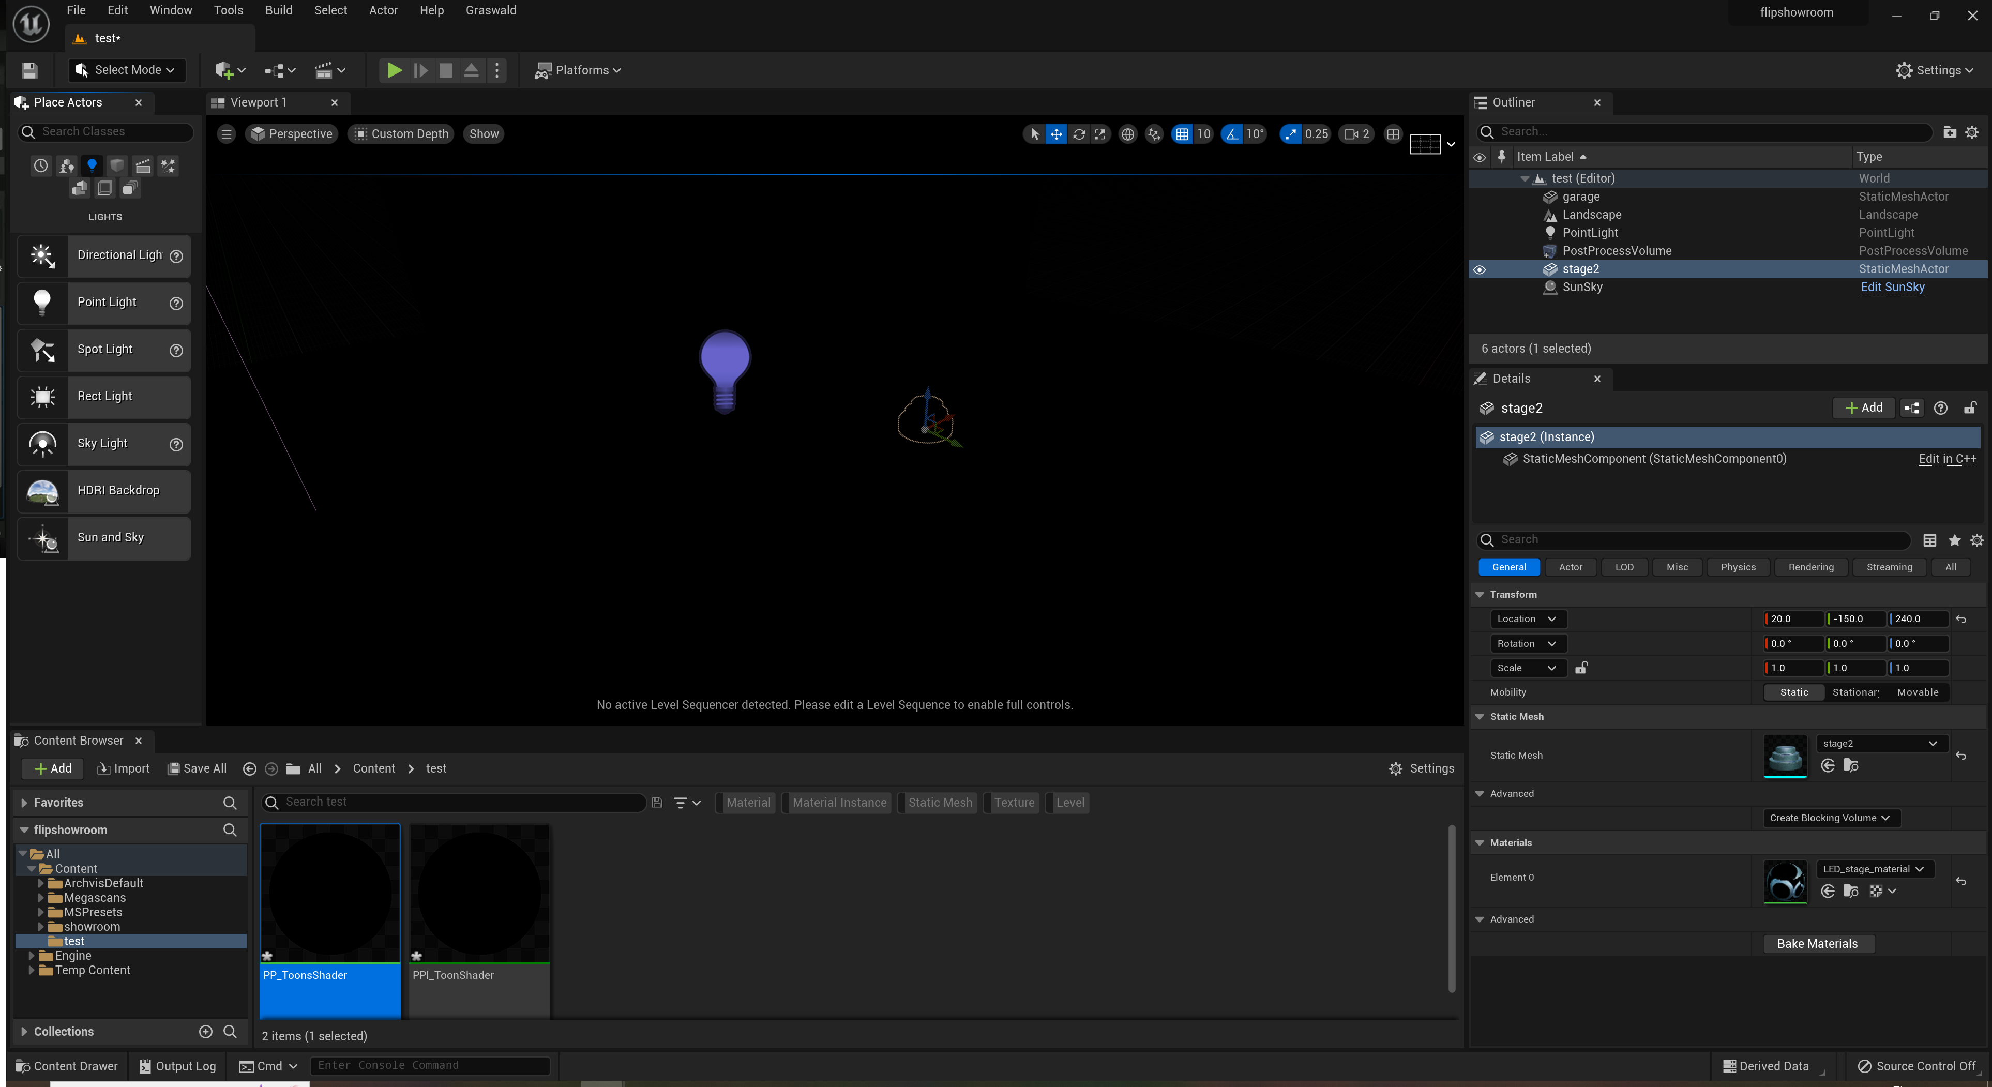Switch to the Rendering details tab

pyautogui.click(x=1810, y=567)
